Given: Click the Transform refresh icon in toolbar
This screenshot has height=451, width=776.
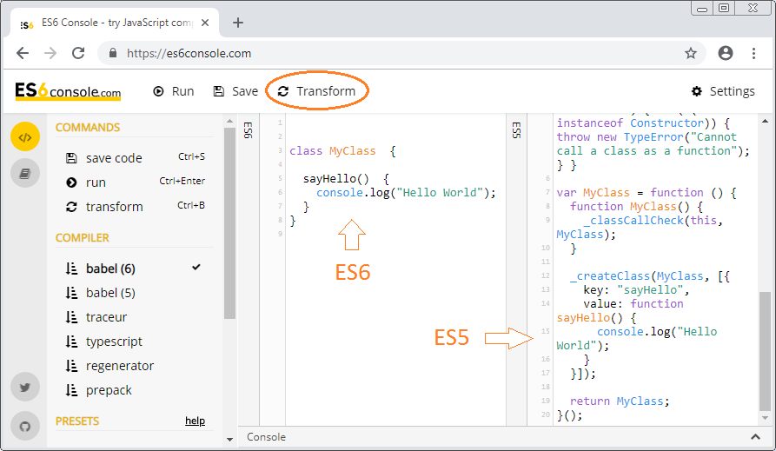Looking at the screenshot, I should [283, 91].
